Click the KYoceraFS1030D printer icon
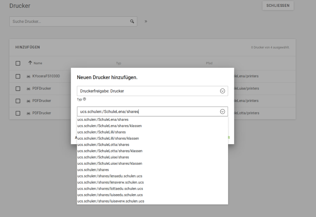This screenshot has width=316, height=217. point(28,76)
